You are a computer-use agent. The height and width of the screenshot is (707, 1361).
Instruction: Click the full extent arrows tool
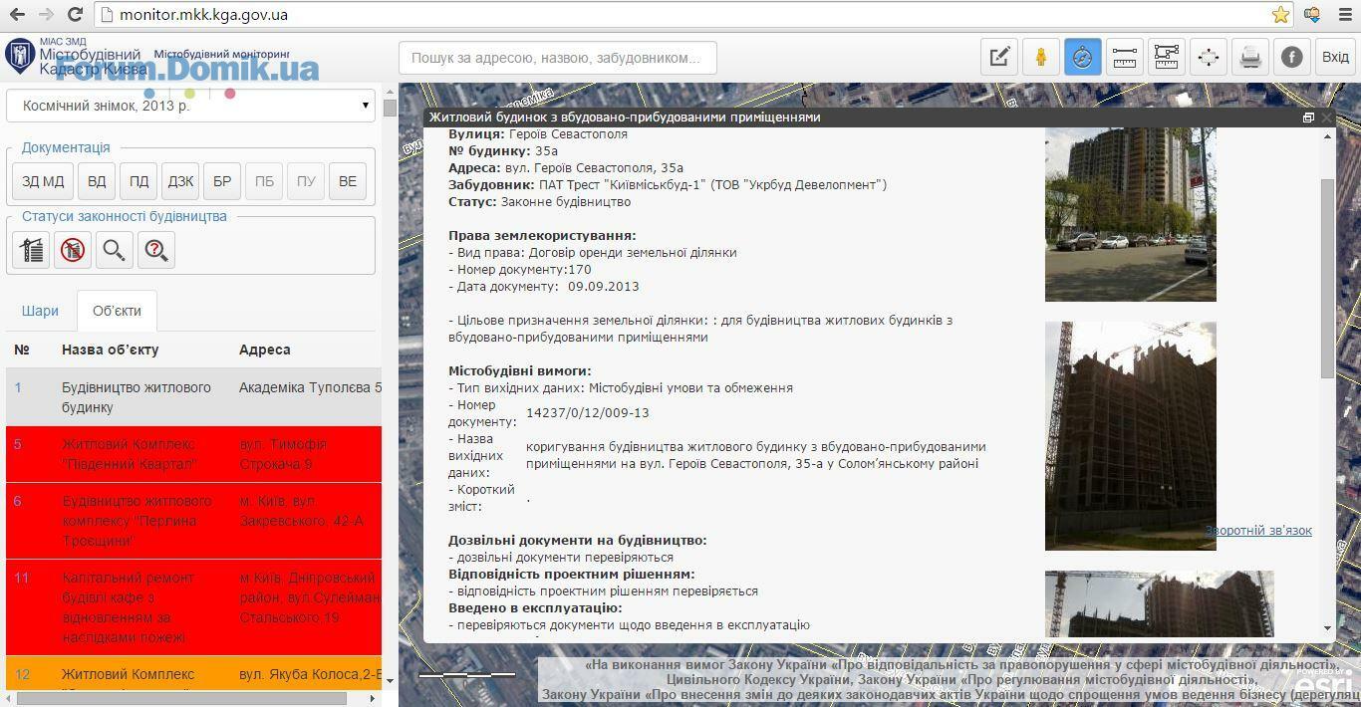[x=1209, y=58]
